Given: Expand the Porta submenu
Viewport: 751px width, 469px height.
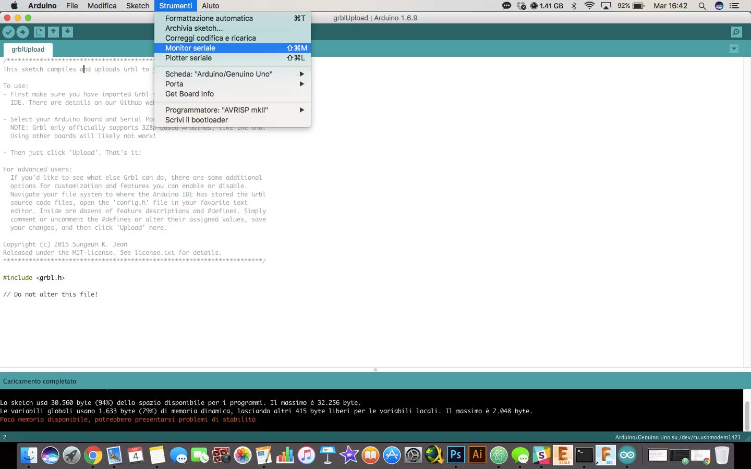Looking at the screenshot, I should coord(233,84).
